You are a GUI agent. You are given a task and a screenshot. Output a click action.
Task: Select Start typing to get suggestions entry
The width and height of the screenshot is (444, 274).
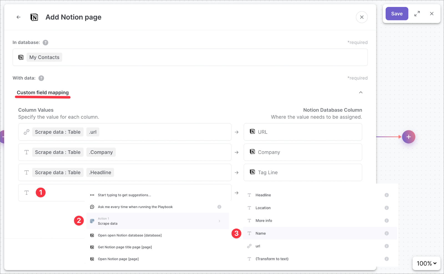tap(158, 195)
